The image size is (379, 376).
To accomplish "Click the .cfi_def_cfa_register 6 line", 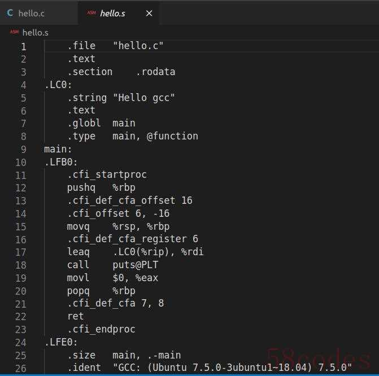I will point(133,239).
